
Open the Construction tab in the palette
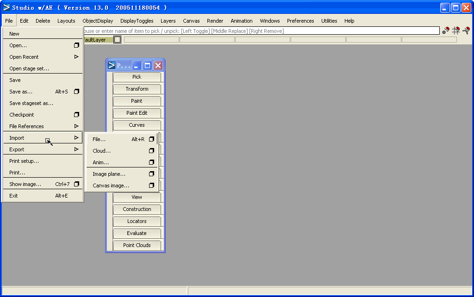click(137, 209)
